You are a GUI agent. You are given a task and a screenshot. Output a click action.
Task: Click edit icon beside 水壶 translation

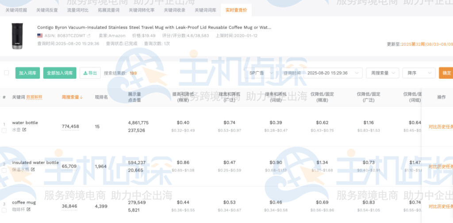24,130
